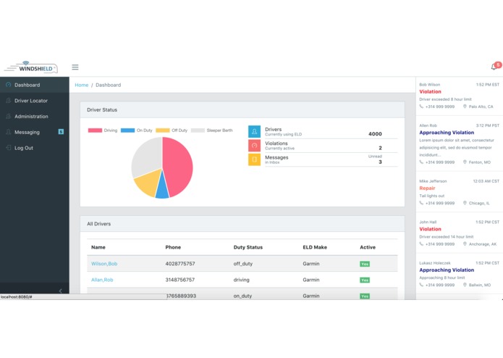This screenshot has height=358, width=503.
Task: Click phone icon in Allen Rob alert
Action: point(421,162)
